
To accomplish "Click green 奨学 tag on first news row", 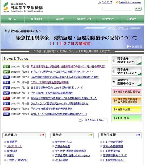I will point(6,67).
